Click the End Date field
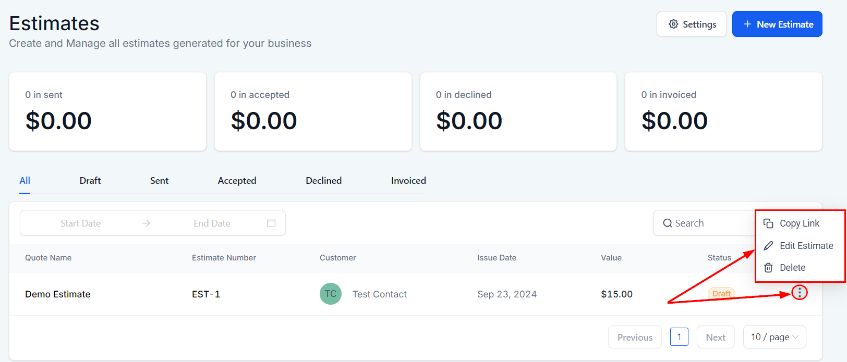This screenshot has width=847, height=362. point(212,223)
